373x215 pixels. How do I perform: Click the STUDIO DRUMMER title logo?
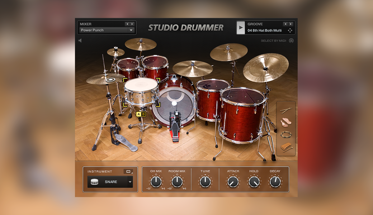[x=186, y=28]
